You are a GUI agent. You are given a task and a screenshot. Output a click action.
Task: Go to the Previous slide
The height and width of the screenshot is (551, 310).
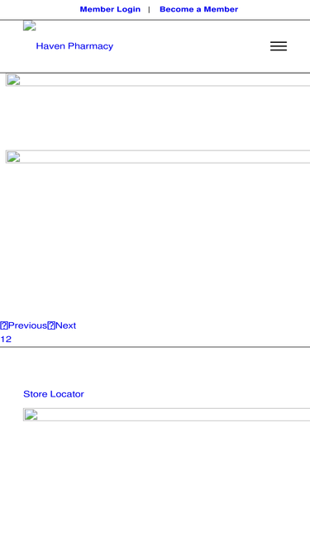click(x=27, y=325)
